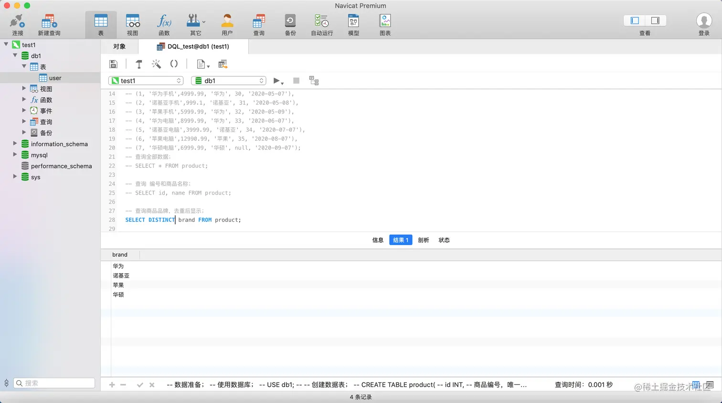Run the query with the play button
Screen dimensions: 722x403
click(278, 81)
